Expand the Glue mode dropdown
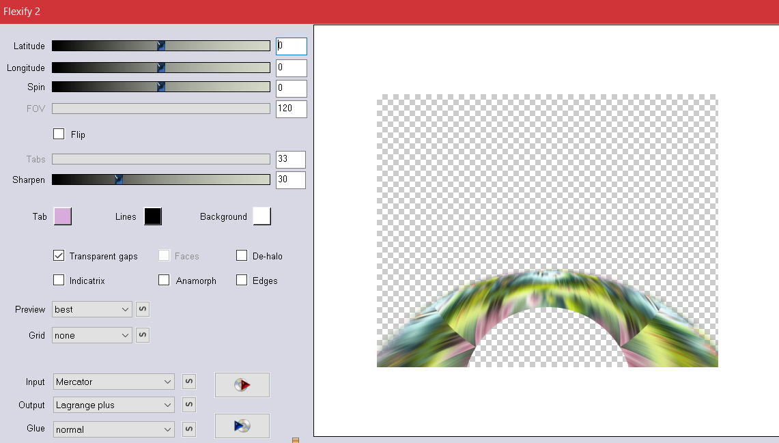Image resolution: width=779 pixels, height=443 pixels. pyautogui.click(x=114, y=429)
